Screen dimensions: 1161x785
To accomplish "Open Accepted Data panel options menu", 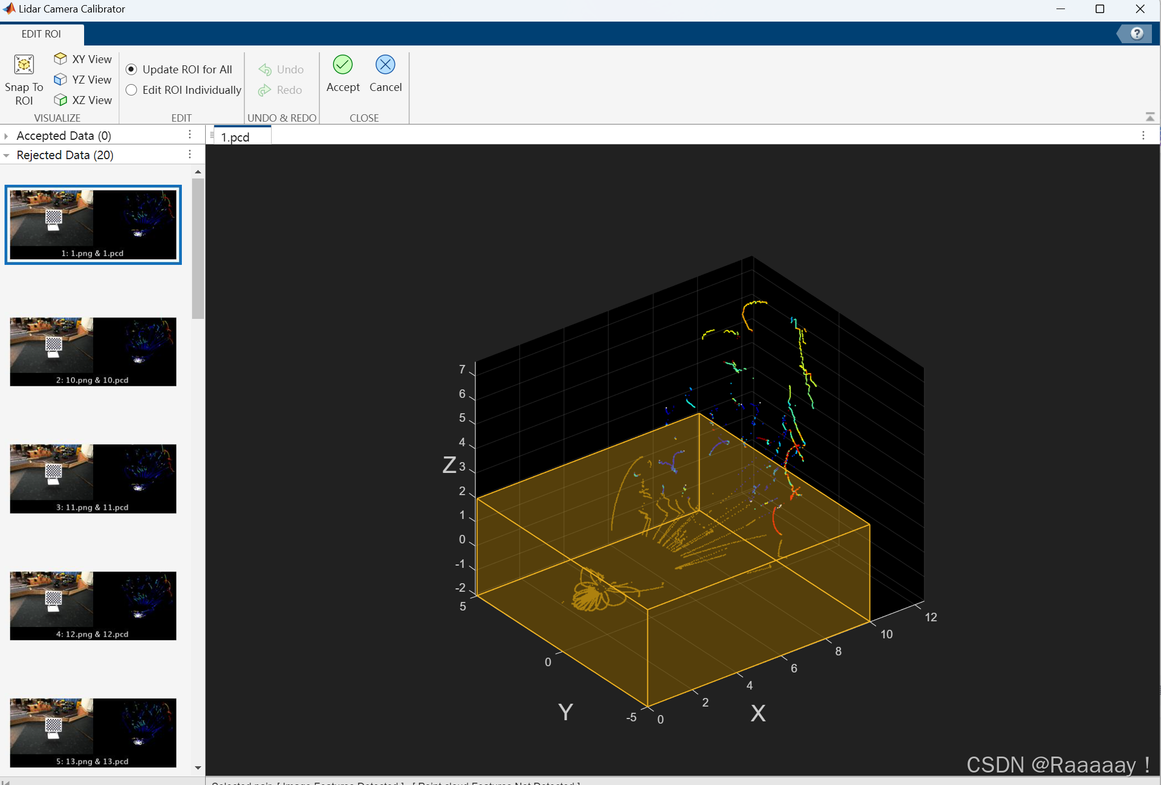I will click(190, 135).
